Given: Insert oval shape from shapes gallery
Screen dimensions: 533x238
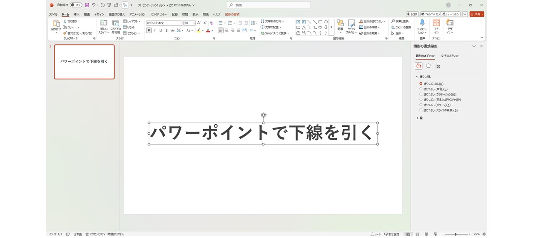Looking at the screenshot, I should coord(326,22).
